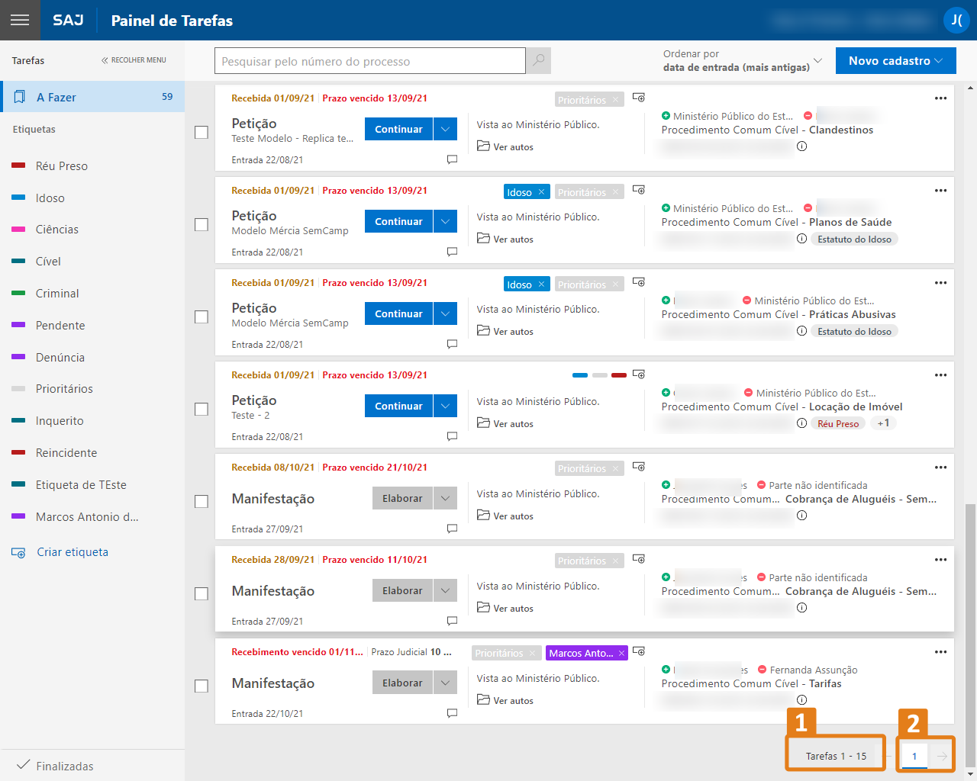Select checkbox for Manifestação Recebida 28/09/21 card
977x781 pixels.
click(x=202, y=594)
